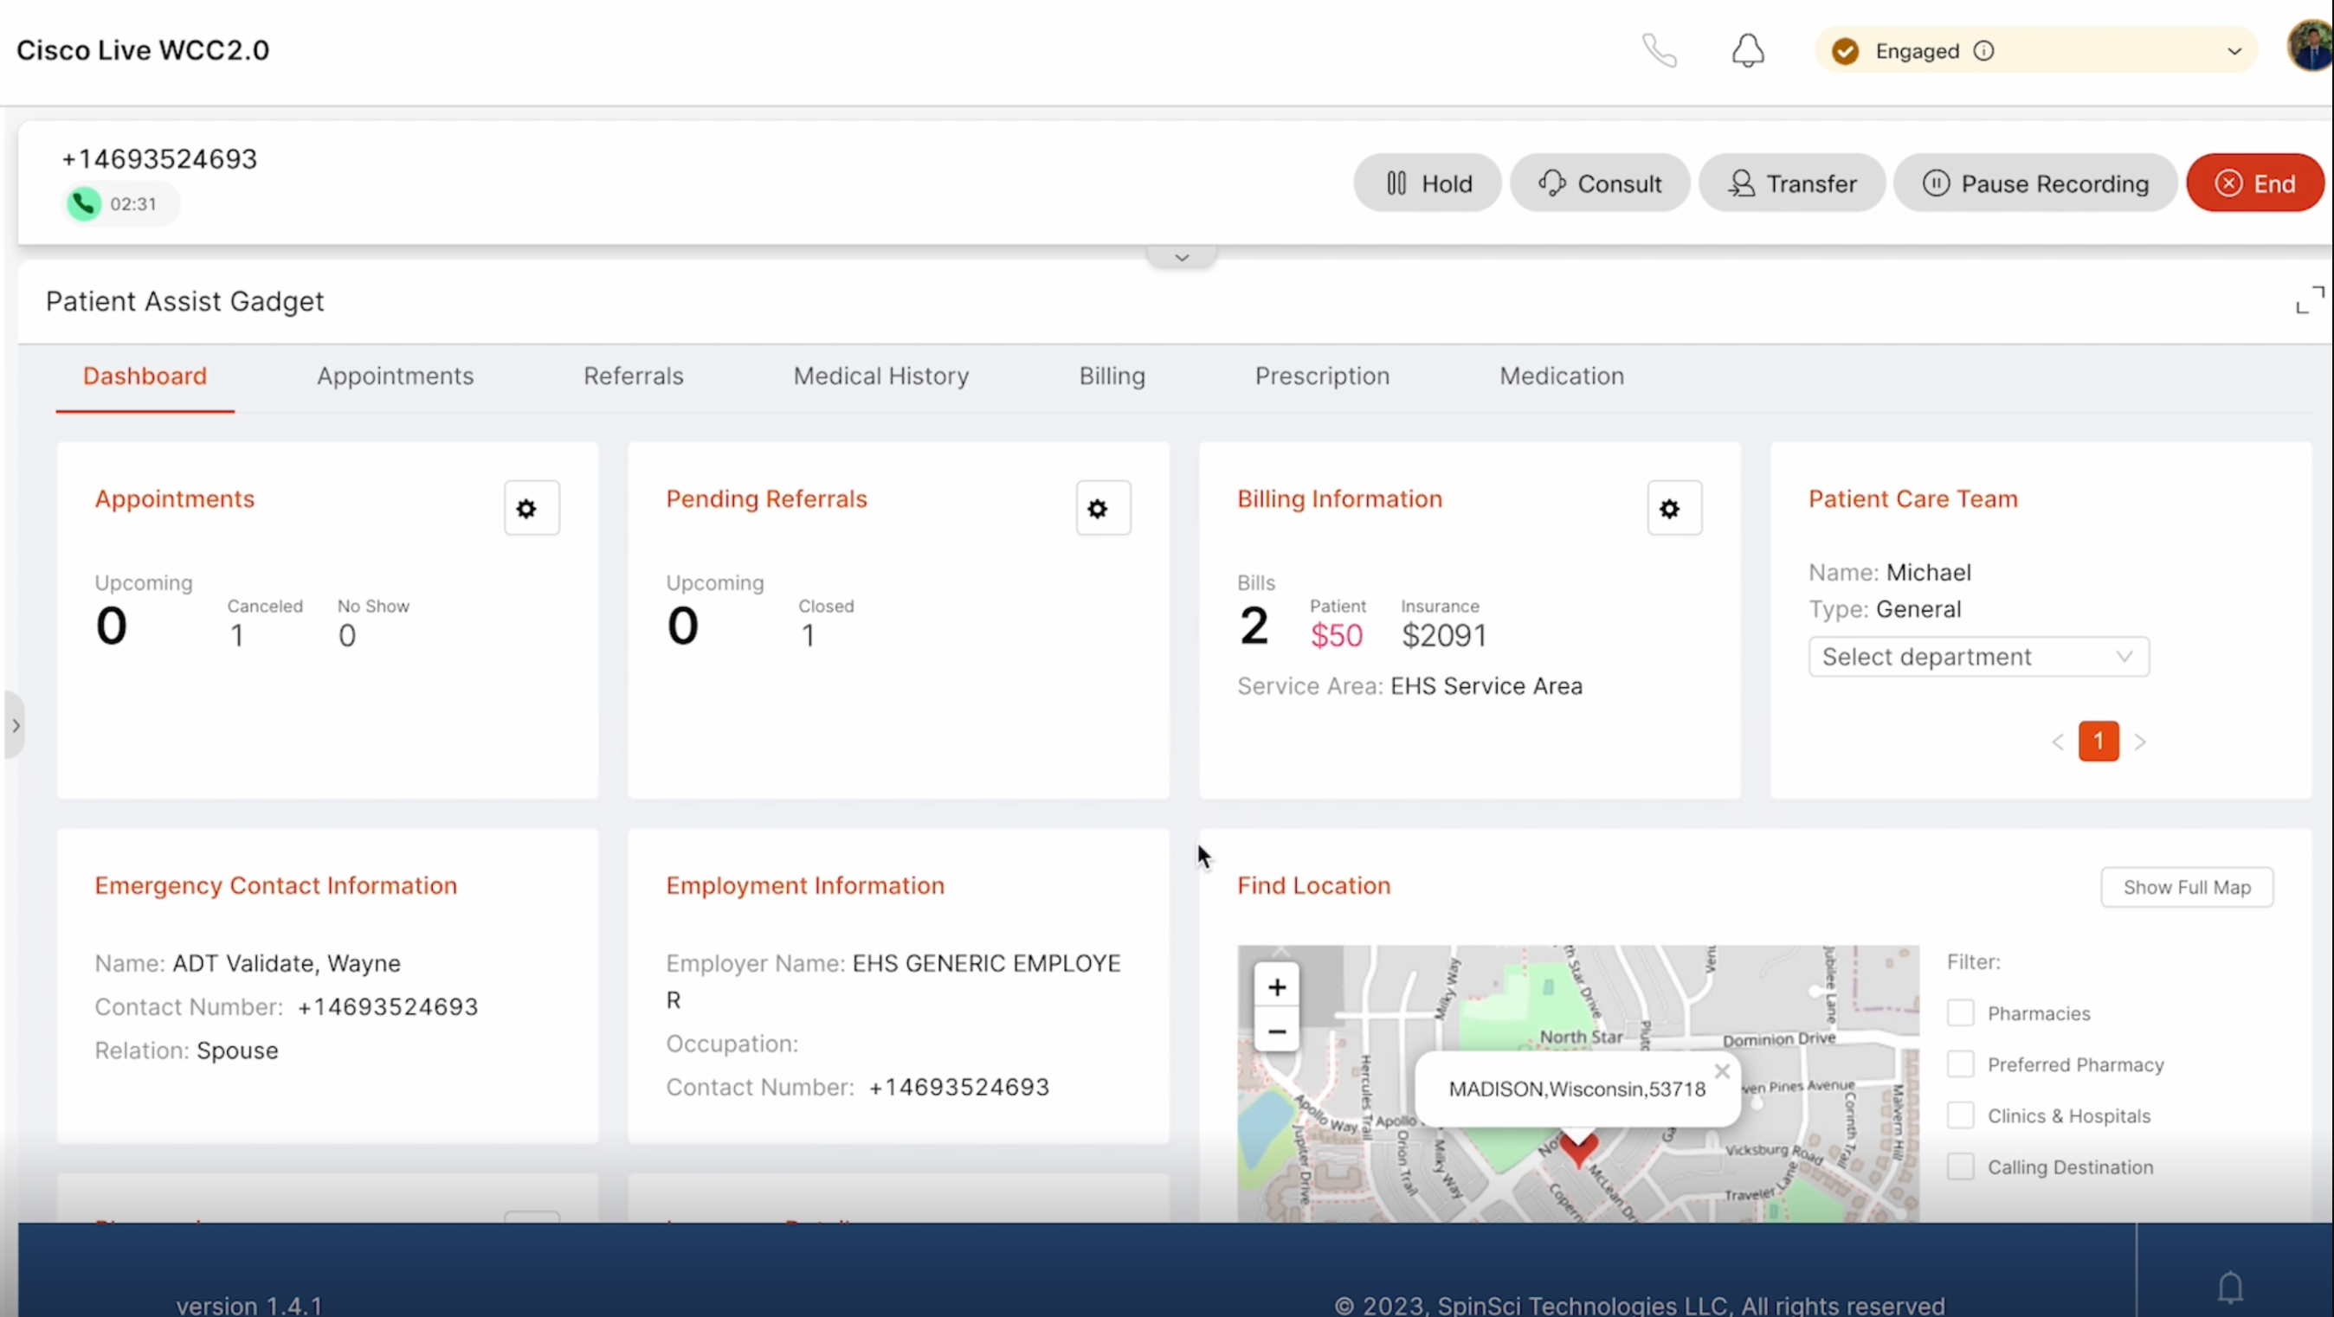Screen dimensions: 2334x1317
Task: Click emergency contact name ADT Validate, Wayne
Action: coord(287,963)
